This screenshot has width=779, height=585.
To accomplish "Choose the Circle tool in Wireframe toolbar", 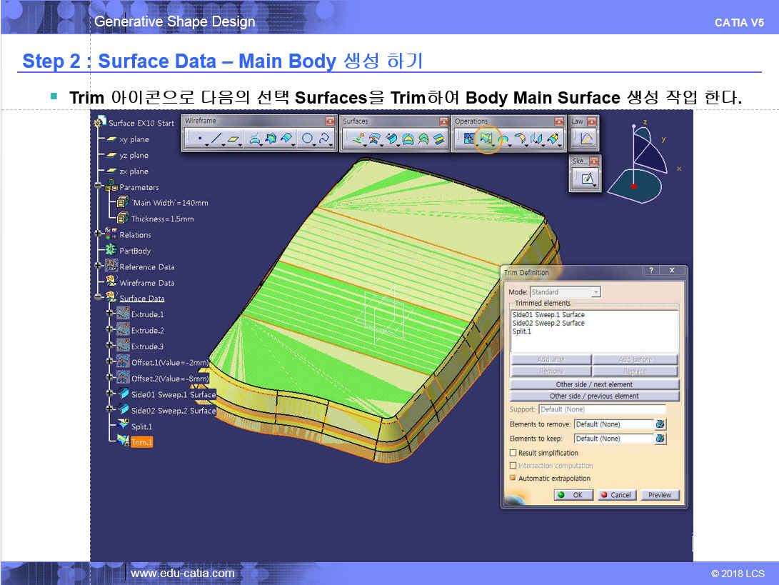I will (308, 139).
